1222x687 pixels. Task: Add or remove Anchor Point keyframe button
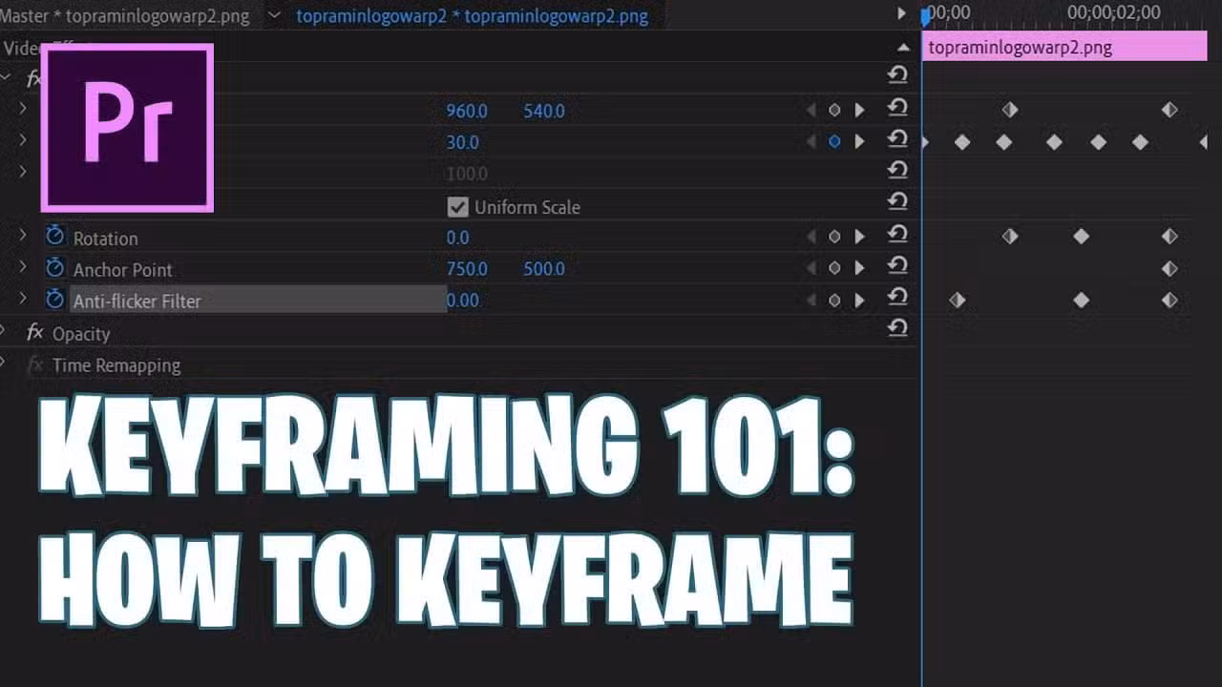coord(834,268)
